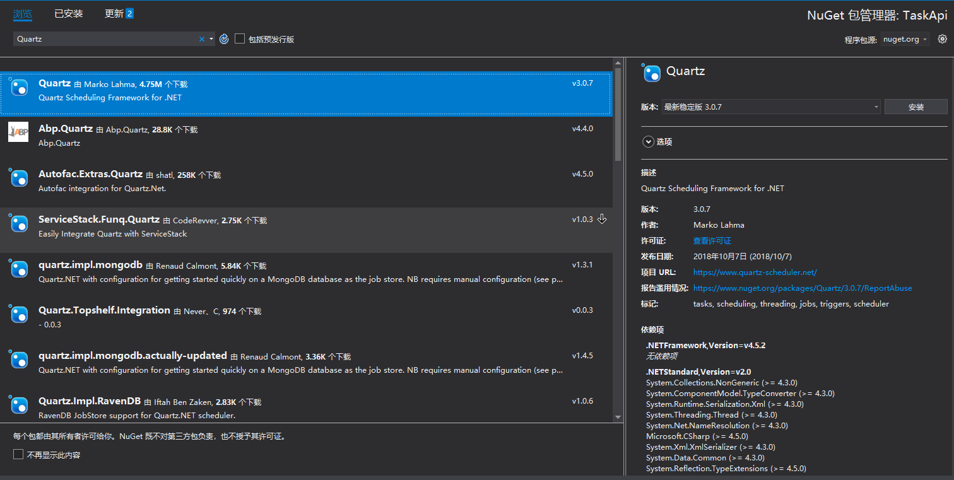The width and height of the screenshot is (954, 480).
Task: Click the Quartz.Topshelf.Integration package icon
Action: tap(20, 314)
